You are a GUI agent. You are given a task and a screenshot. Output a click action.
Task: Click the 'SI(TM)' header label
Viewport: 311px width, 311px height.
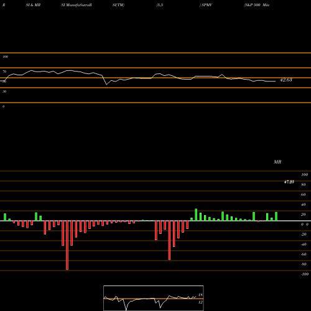[118, 5]
